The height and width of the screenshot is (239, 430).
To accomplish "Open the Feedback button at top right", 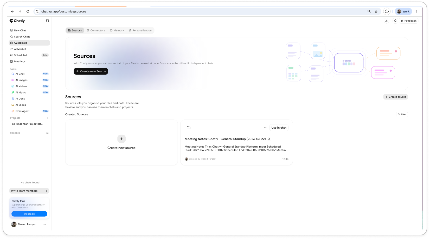I will 409,21.
